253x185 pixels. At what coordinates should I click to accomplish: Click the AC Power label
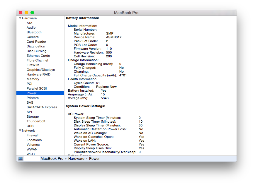(x=76, y=114)
